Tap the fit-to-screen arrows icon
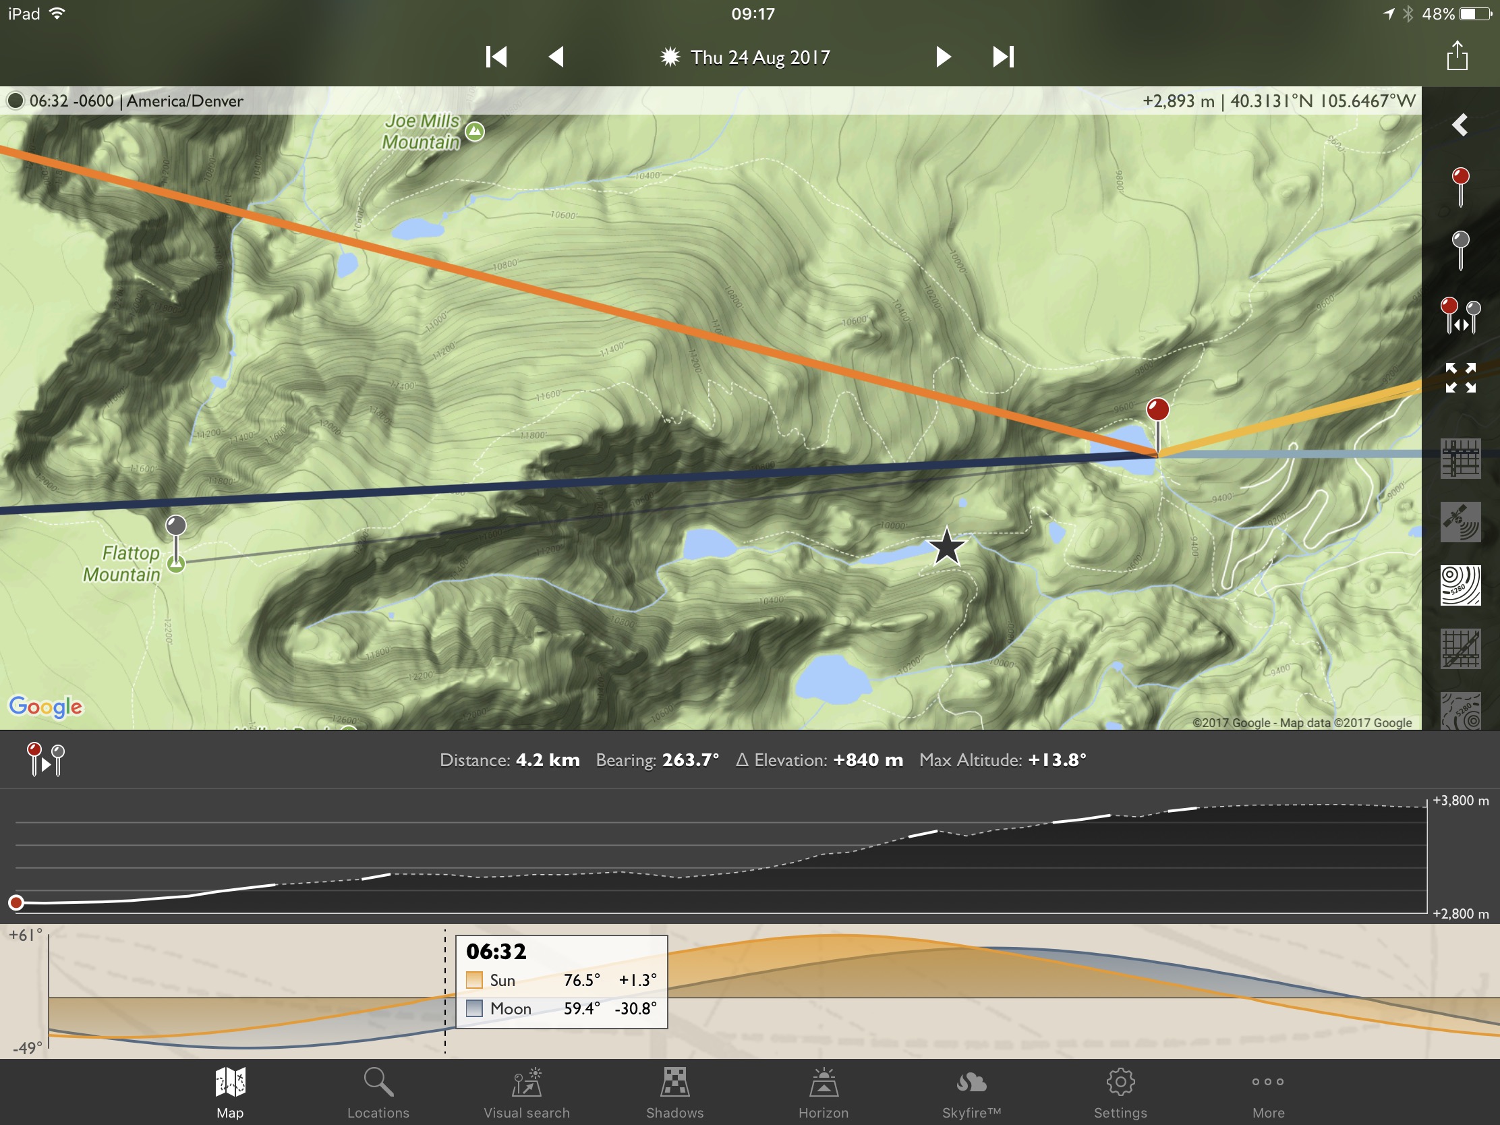Image resolution: width=1500 pixels, height=1125 pixels. pyautogui.click(x=1460, y=378)
